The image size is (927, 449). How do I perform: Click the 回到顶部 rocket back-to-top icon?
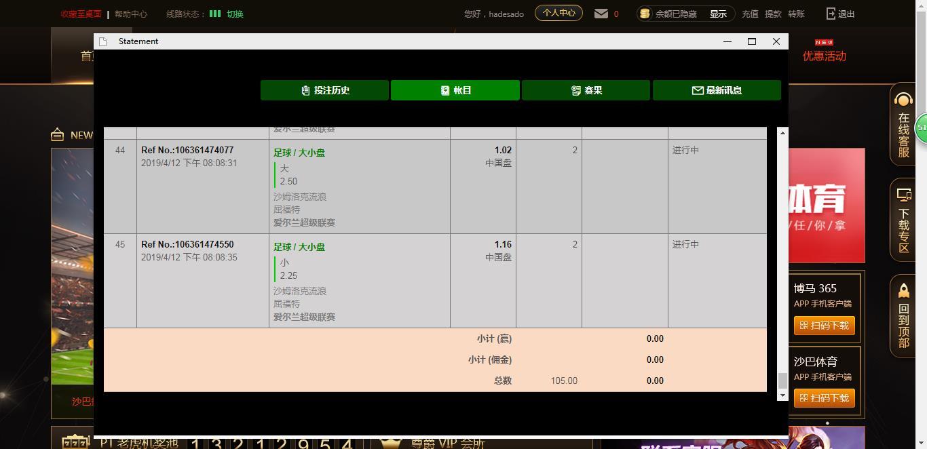[x=903, y=291]
